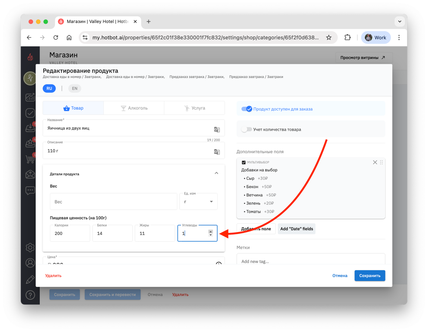Screen dimensions: 428x332
Task: Increase the Углеводы value with the up arrow
Action: coord(210,231)
